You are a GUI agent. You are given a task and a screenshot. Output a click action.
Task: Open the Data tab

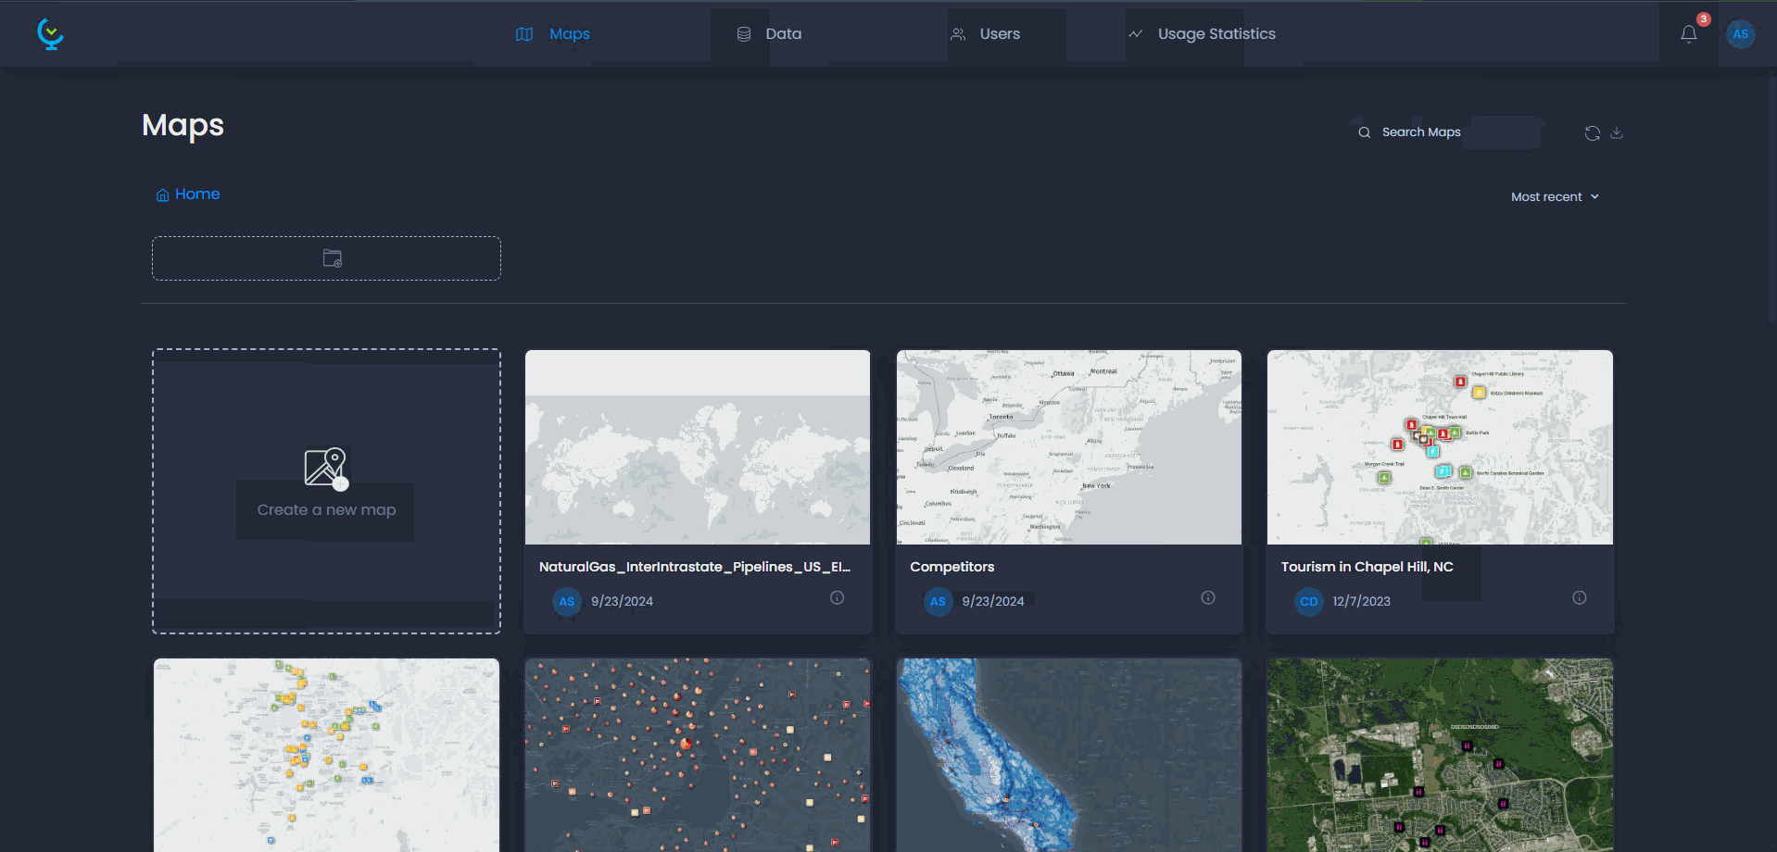pyautogui.click(x=769, y=34)
